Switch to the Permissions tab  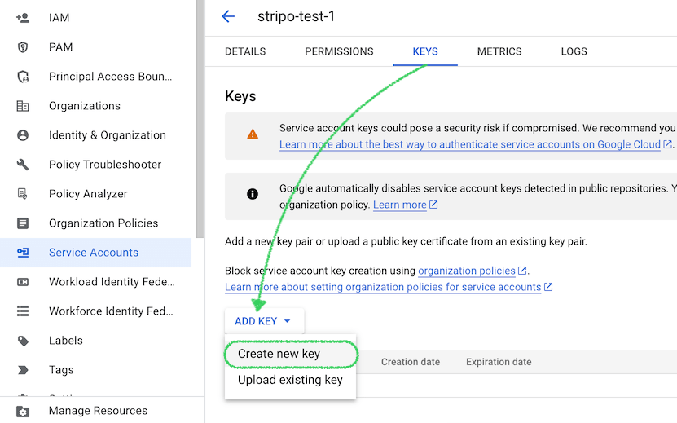(x=339, y=51)
